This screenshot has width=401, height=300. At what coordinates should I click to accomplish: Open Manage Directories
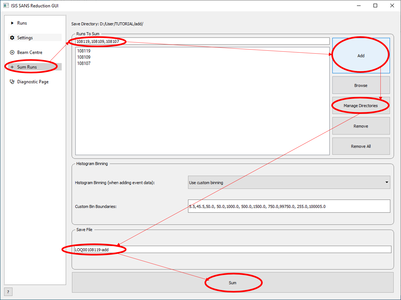click(x=361, y=106)
